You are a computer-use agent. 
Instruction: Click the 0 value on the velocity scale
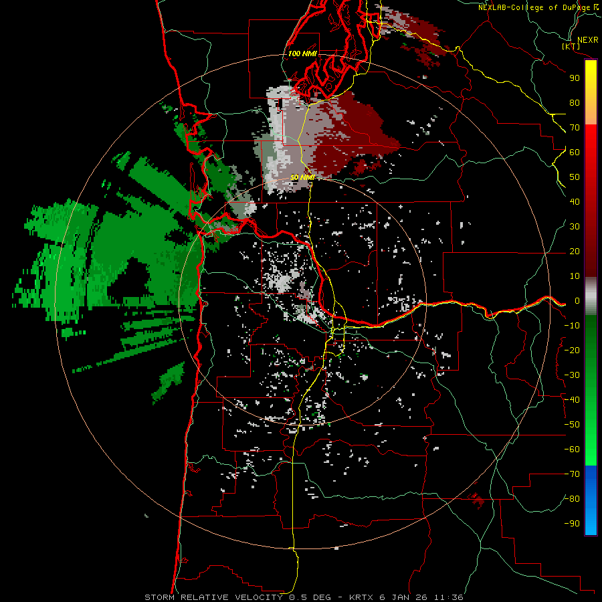[577, 300]
